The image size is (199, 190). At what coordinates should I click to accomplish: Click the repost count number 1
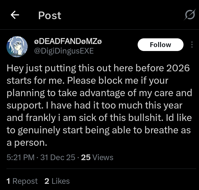(8, 181)
